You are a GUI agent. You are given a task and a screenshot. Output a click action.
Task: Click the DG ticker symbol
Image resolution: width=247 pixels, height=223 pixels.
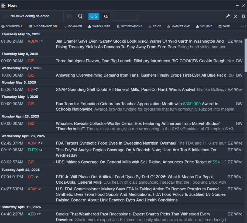pos(31,90)
